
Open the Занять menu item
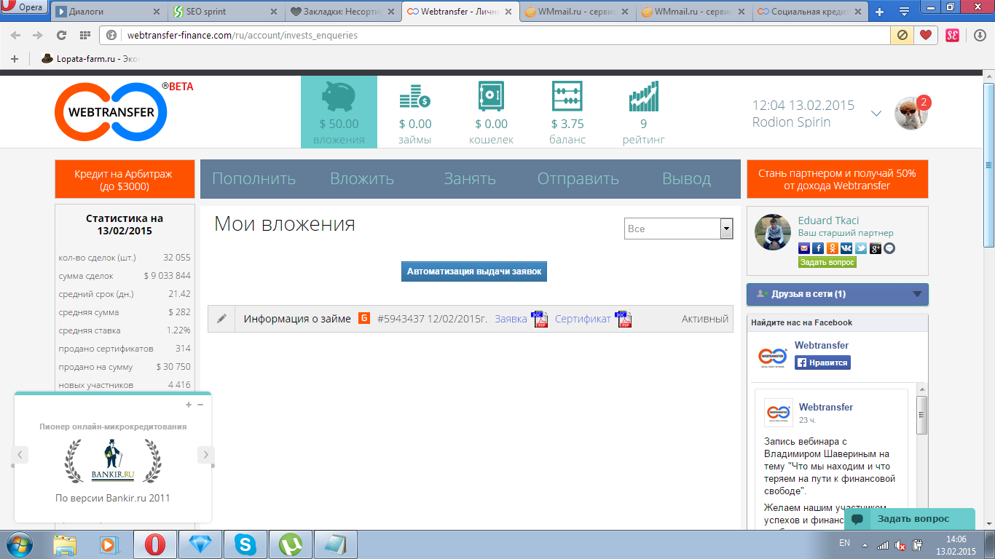coord(470,179)
